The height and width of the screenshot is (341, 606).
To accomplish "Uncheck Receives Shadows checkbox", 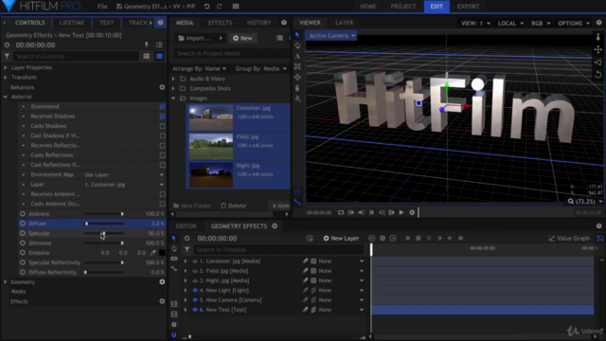I will point(162,116).
